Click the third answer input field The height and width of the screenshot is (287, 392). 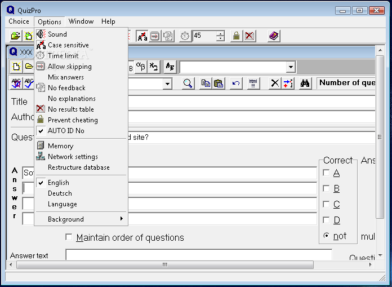point(170,204)
